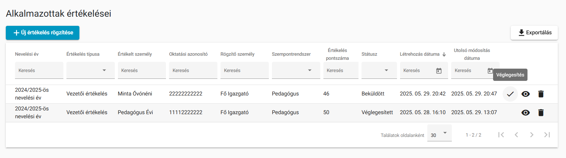This screenshot has width=566, height=158.
Task: Go to next page of results
Action: point(532,135)
